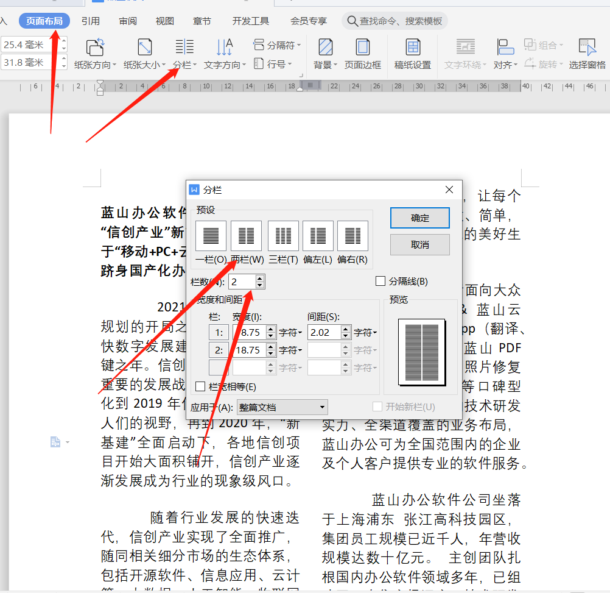Click the ruler column boundary marker
Image resolution: width=610 pixels, height=593 pixels.
pyautogui.click(x=310, y=85)
